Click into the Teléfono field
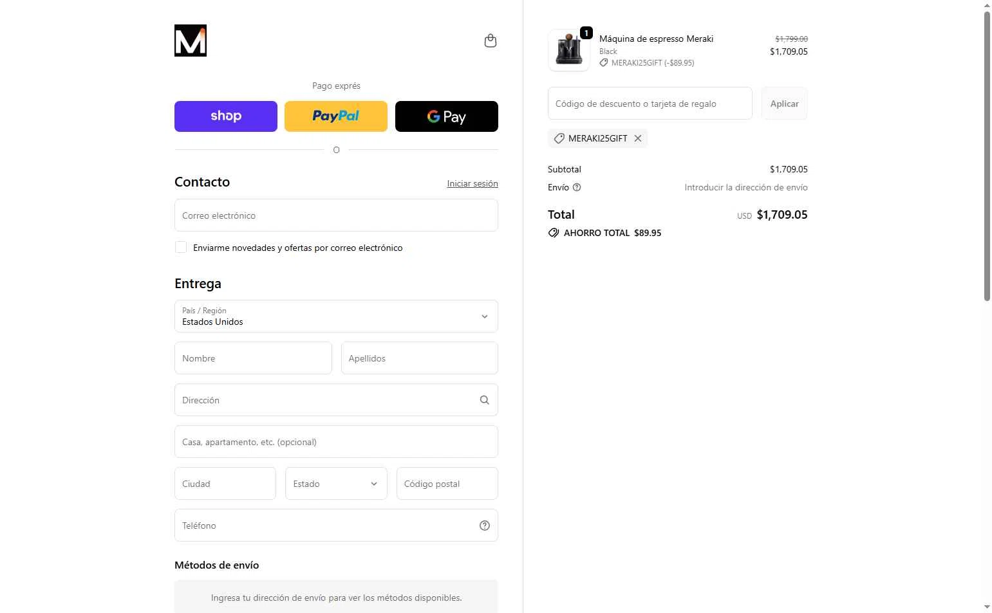This screenshot has height=613, width=992. click(x=336, y=525)
